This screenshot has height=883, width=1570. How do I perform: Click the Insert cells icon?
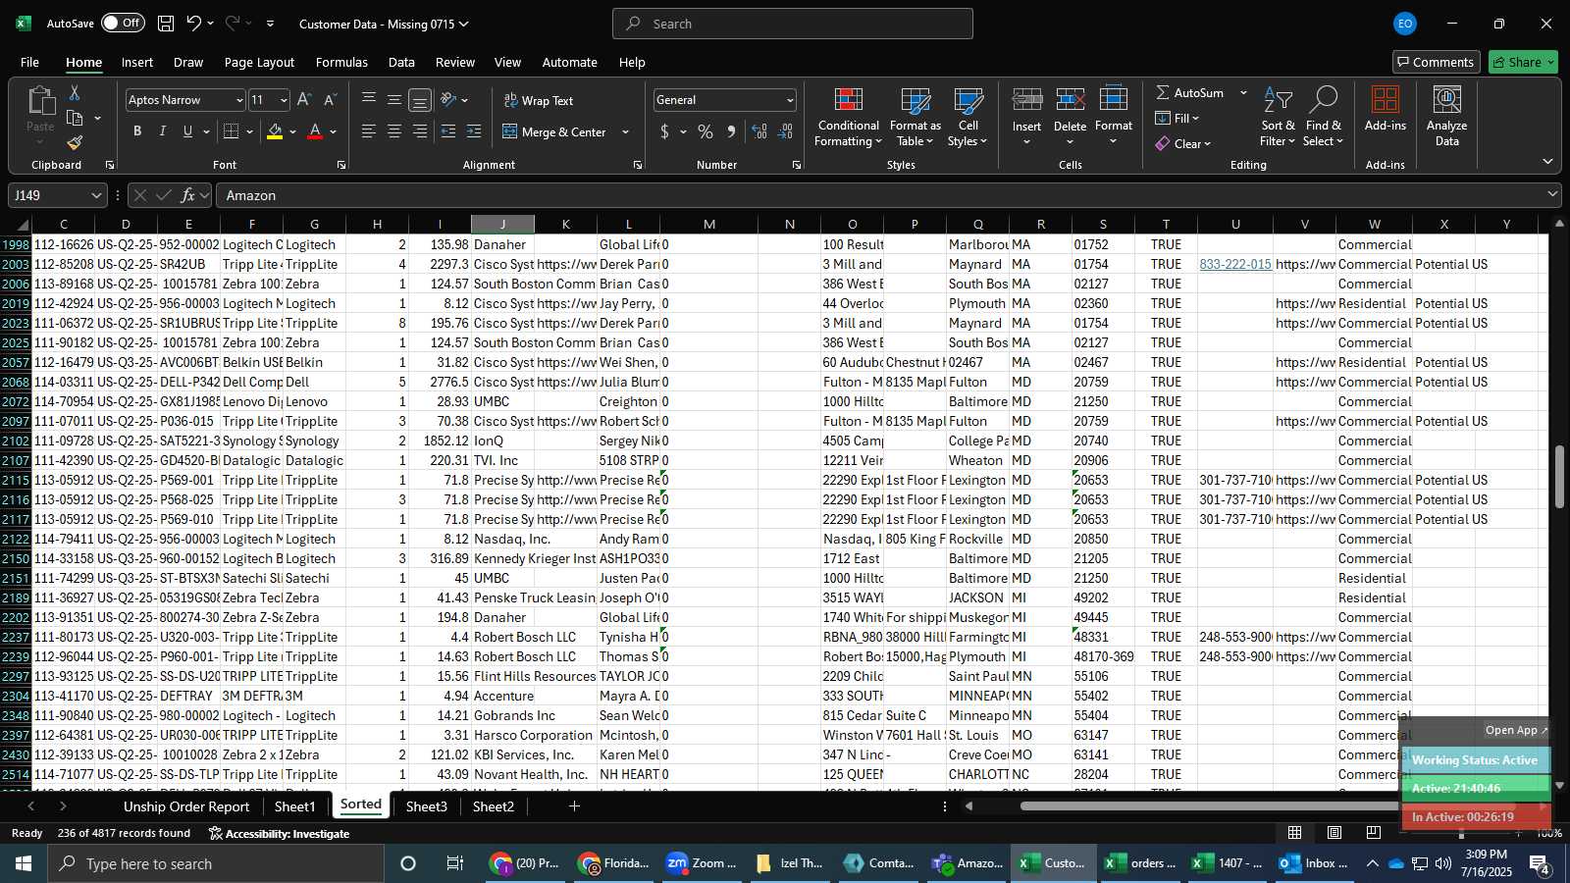1026,100
